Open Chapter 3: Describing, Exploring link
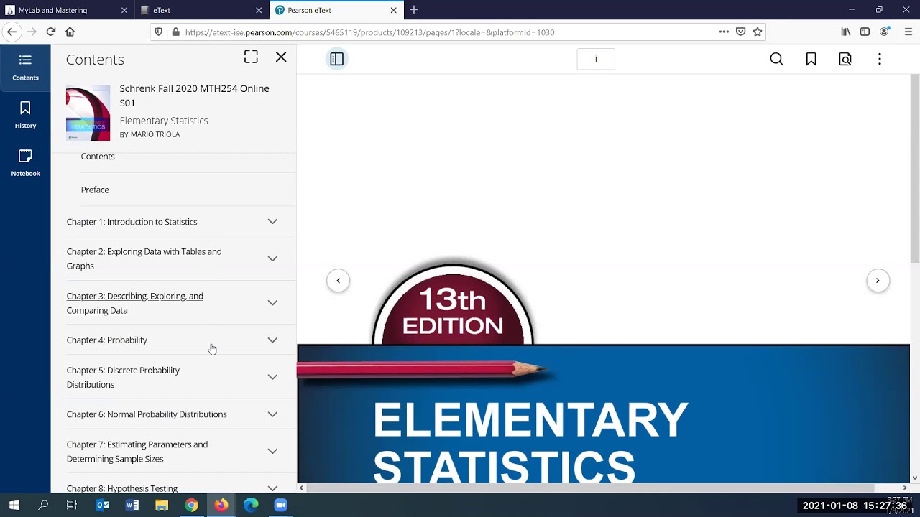 click(135, 303)
